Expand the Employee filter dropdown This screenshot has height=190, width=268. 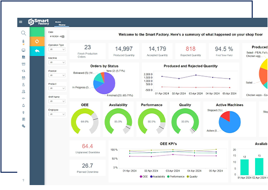57,114
